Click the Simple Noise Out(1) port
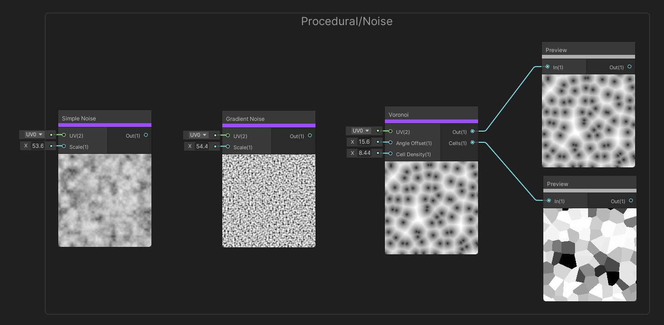The image size is (664, 325). 145,135
